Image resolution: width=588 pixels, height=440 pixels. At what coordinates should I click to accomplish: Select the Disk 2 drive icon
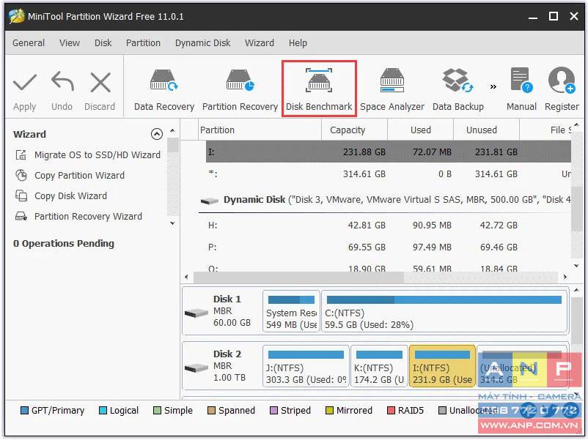(x=196, y=368)
